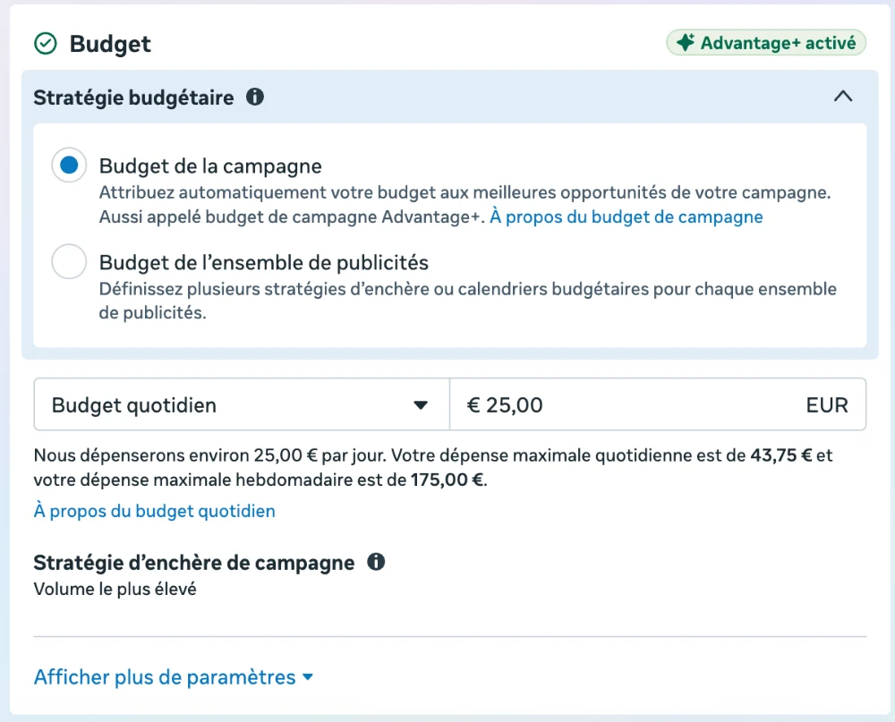Click the Définissez plusieurs stratégies d'enchère description
This screenshot has height=722, width=895.
[467, 301]
